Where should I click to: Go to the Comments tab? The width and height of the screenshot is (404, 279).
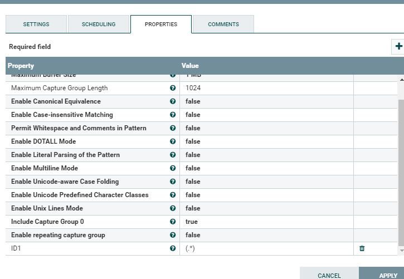coord(223,25)
